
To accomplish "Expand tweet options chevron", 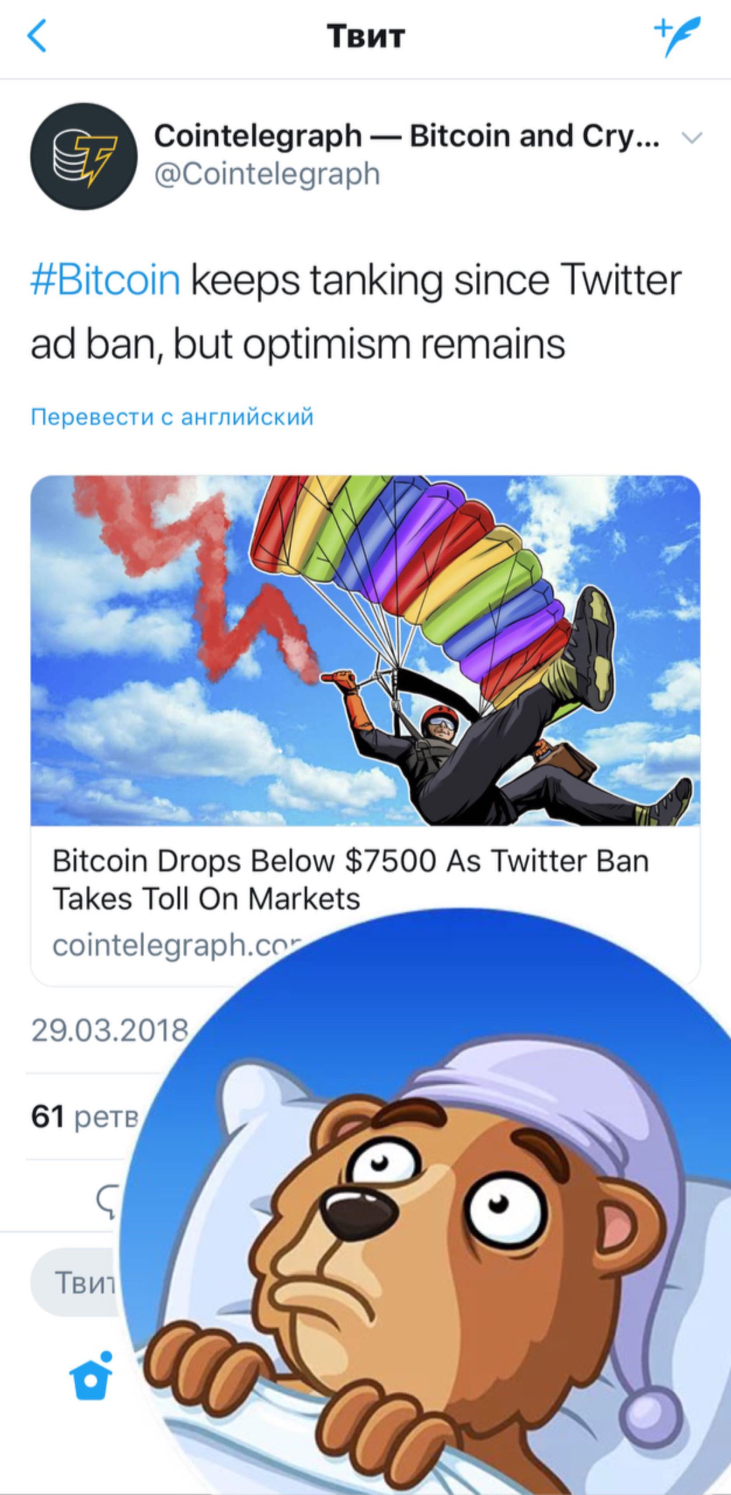I will click(691, 137).
